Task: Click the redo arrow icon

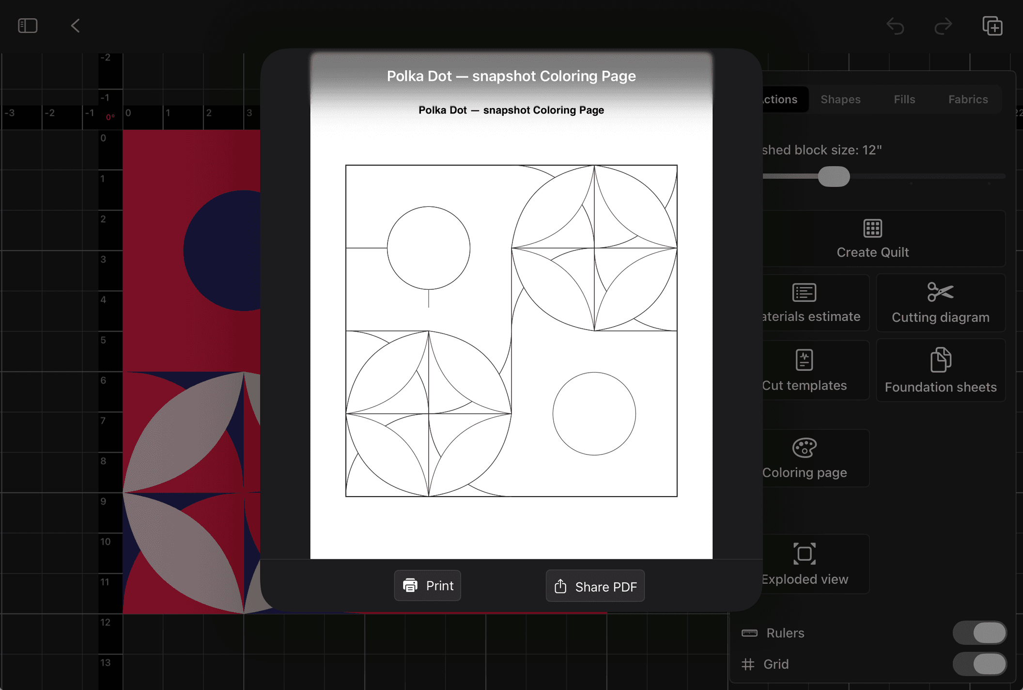Action: (943, 26)
